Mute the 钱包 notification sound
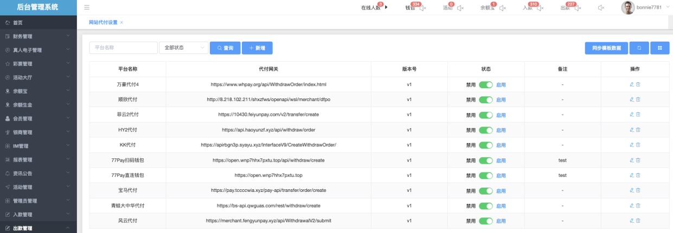Image resolution: width=673 pixels, height=233 pixels. 423,8
